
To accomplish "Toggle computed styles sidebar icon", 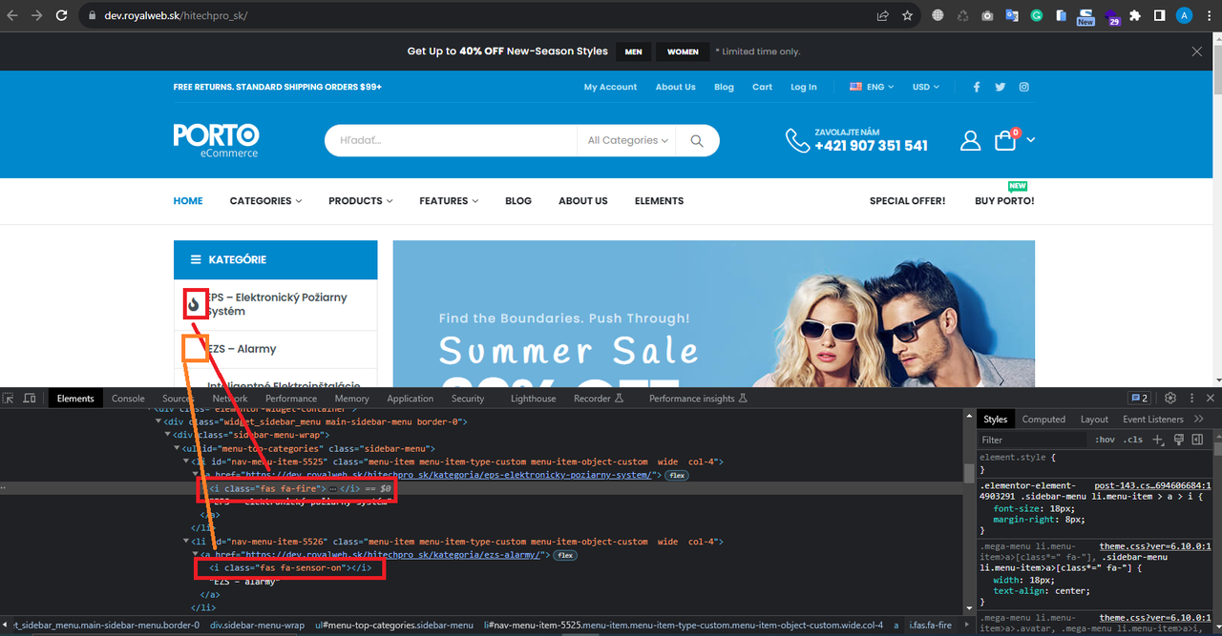I will (x=1197, y=440).
